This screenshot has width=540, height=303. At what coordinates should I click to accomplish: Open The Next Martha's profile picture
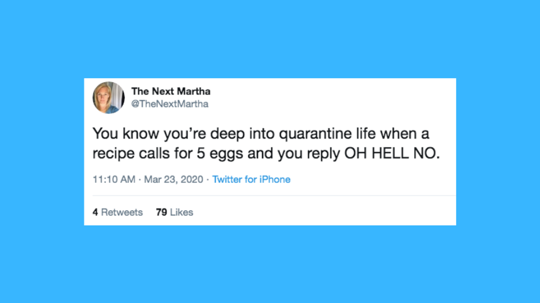pos(108,98)
